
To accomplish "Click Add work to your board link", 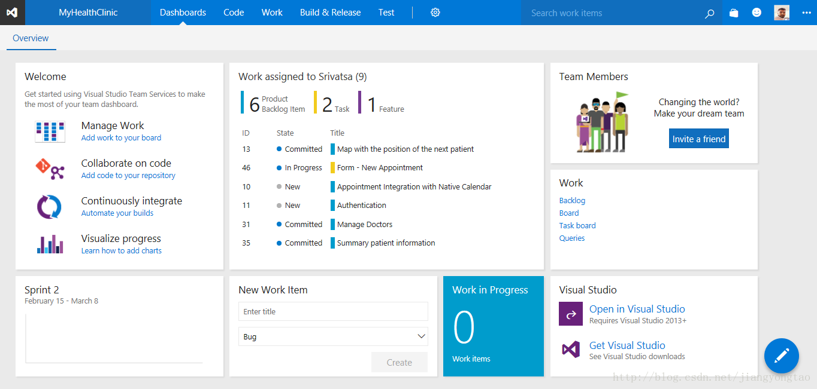I will tap(121, 138).
